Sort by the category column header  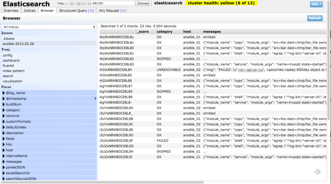pos(169,31)
